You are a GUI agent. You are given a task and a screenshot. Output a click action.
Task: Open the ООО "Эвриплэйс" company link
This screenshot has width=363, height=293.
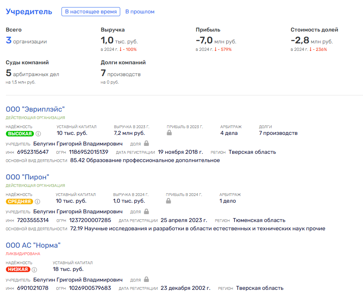click(x=35, y=109)
